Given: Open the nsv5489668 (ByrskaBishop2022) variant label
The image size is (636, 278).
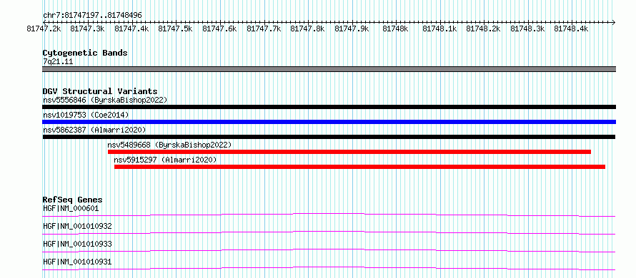Looking at the screenshot, I should pos(169,145).
